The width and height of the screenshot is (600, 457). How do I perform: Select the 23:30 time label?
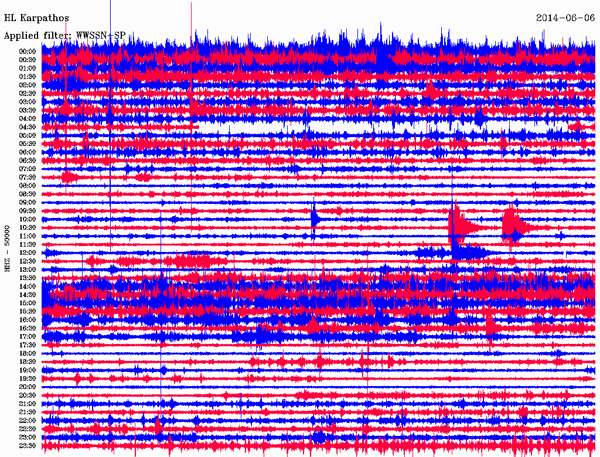click(28, 446)
